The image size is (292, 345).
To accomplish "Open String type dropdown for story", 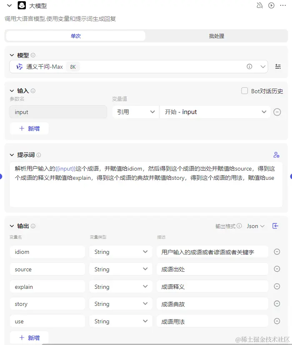I will pyautogui.click(x=121, y=304).
